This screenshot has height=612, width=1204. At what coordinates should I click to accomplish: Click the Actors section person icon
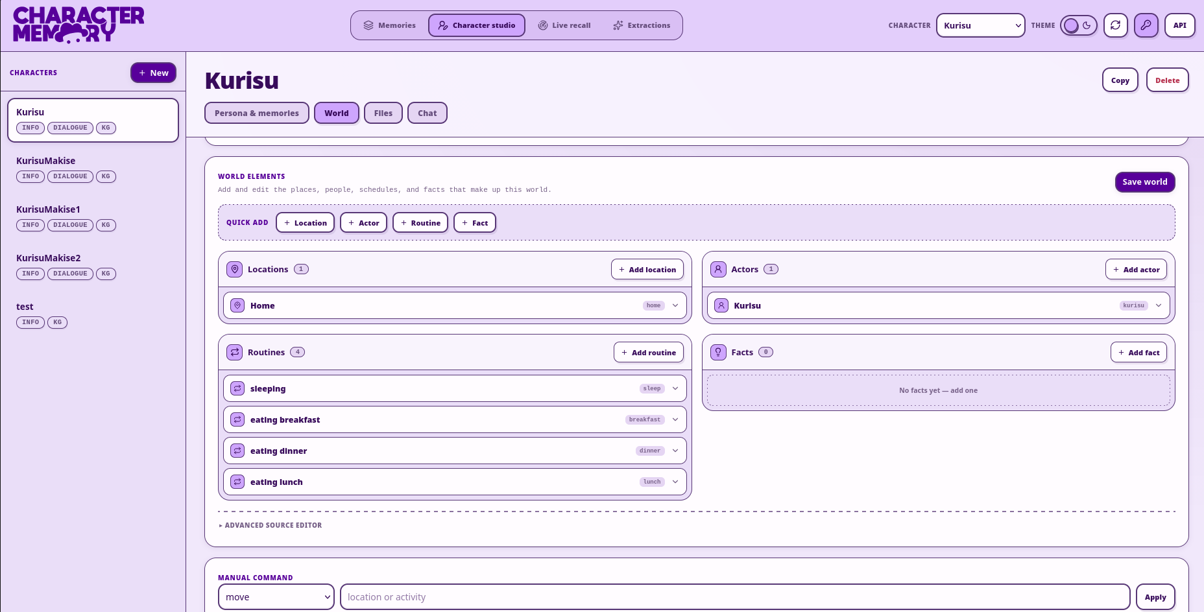pos(718,269)
